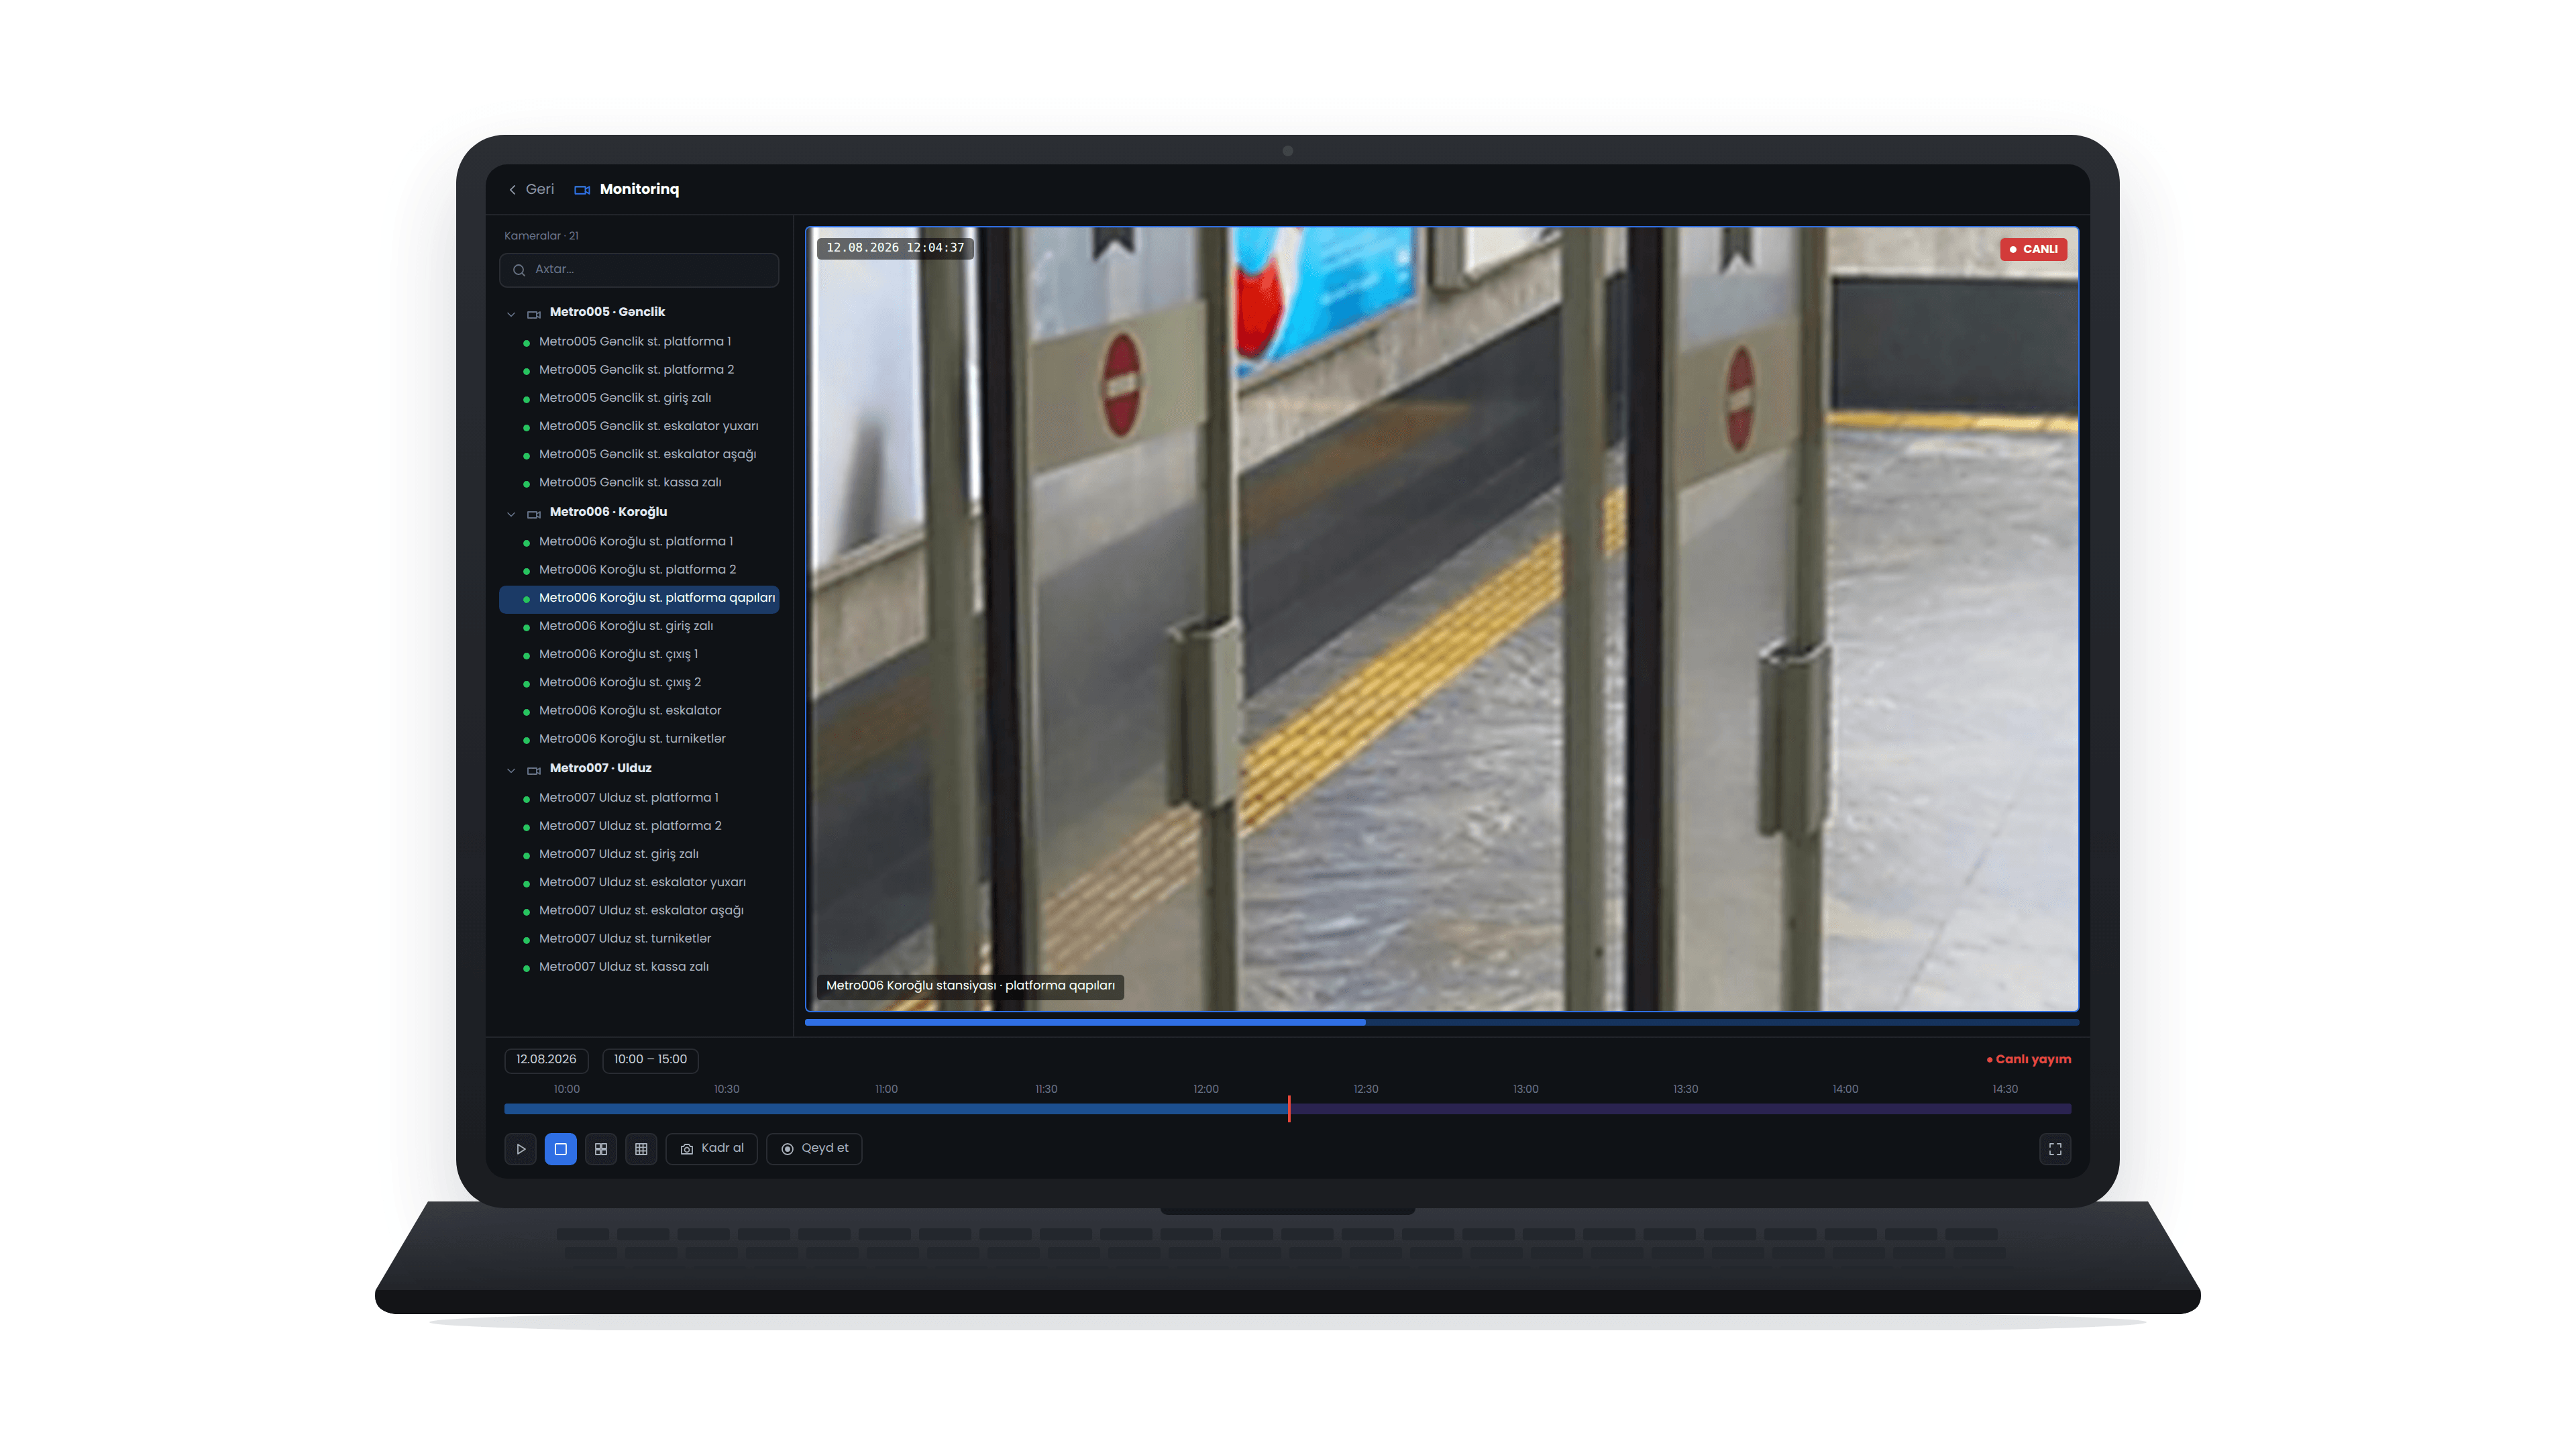The height and width of the screenshot is (1449, 2576).
Task: Click the CANLI live badge on video
Action: pyautogui.click(x=2033, y=249)
